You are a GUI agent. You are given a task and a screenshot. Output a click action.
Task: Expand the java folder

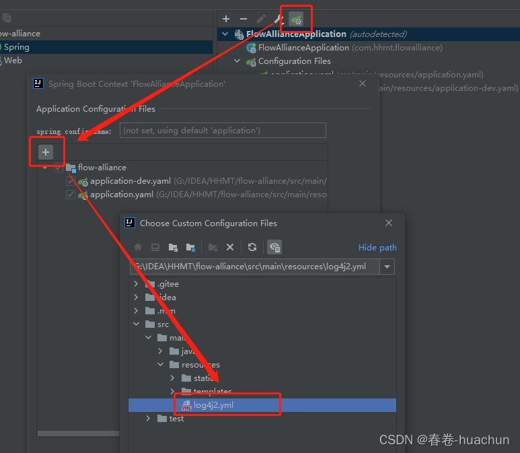(160, 351)
